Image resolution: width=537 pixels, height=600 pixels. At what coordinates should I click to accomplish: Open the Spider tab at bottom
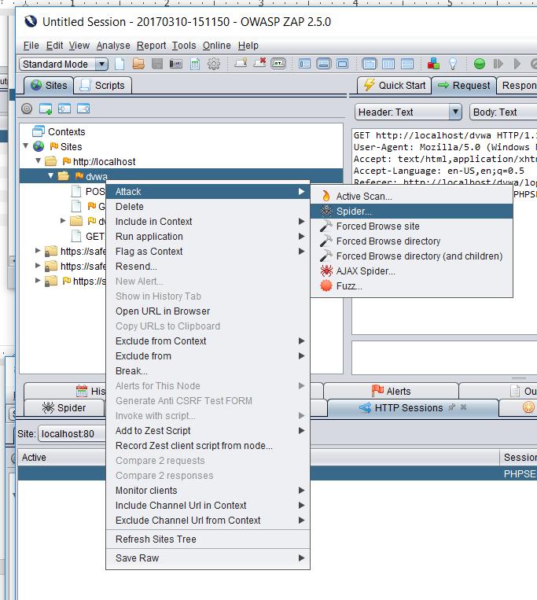[x=64, y=408]
